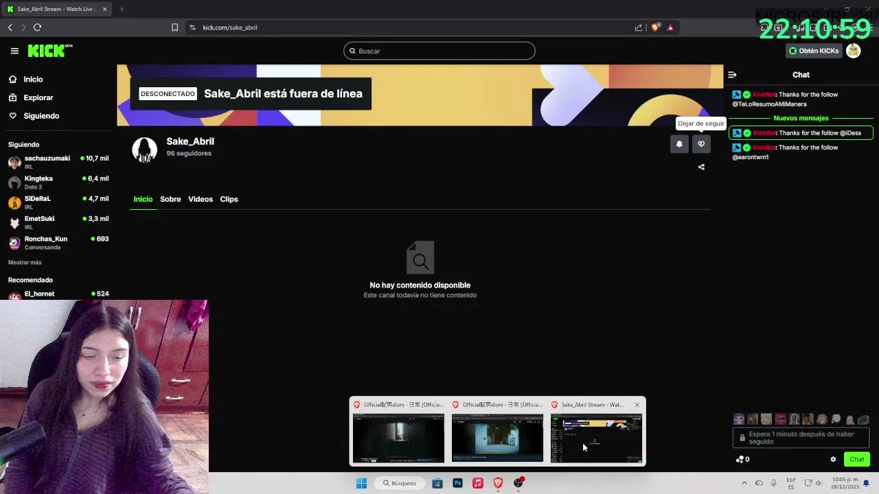The width and height of the screenshot is (879, 494).
Task: Toggle notification bell for Sake_Abril
Action: tap(679, 144)
